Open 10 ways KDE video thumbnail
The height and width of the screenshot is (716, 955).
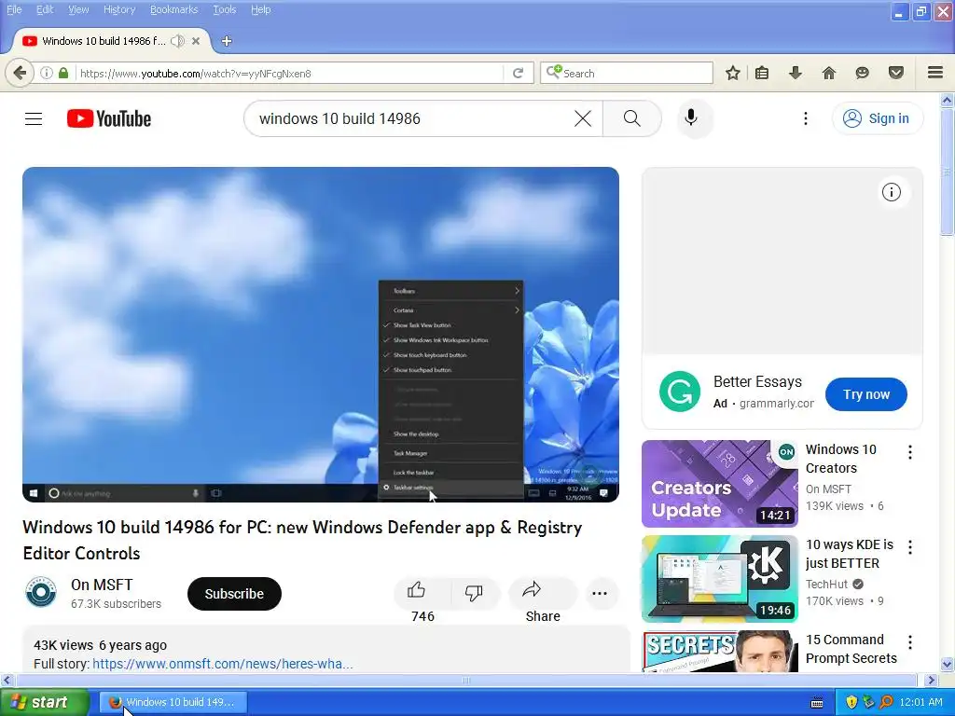point(719,578)
